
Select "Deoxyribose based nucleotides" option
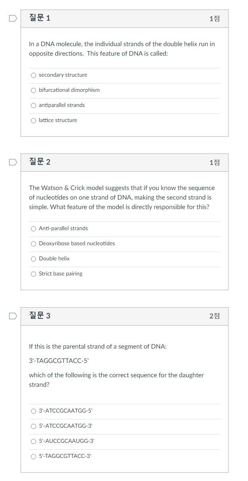tap(34, 244)
